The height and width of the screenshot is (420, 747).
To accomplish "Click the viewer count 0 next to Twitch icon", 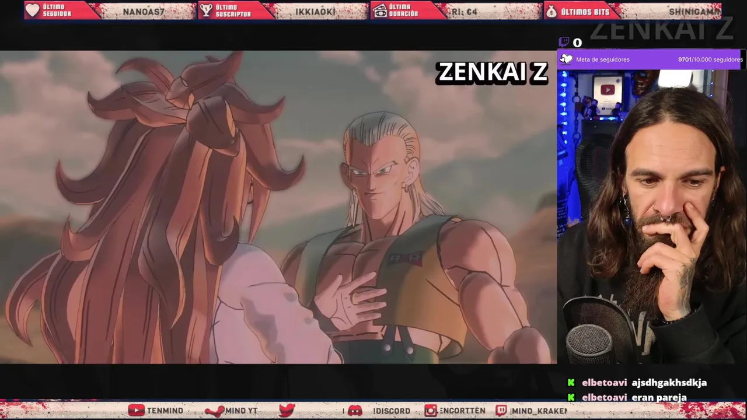I will [577, 43].
